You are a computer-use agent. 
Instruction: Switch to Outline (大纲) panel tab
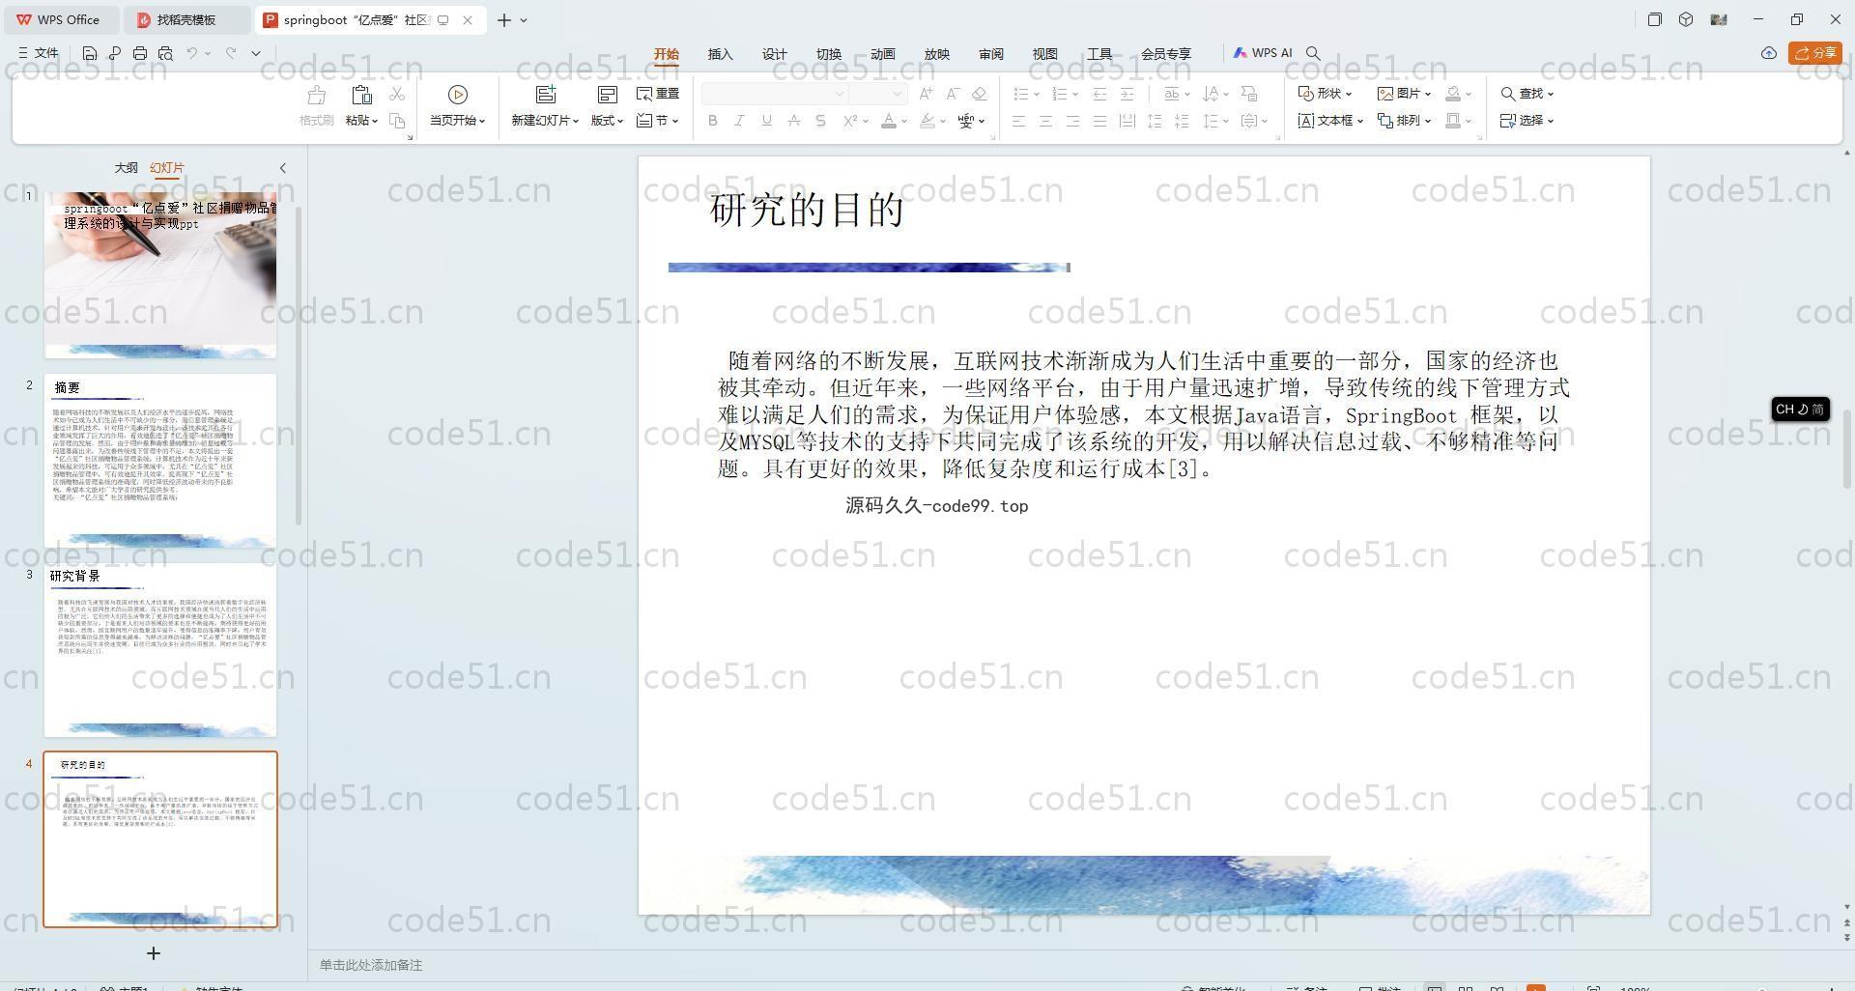click(x=127, y=168)
